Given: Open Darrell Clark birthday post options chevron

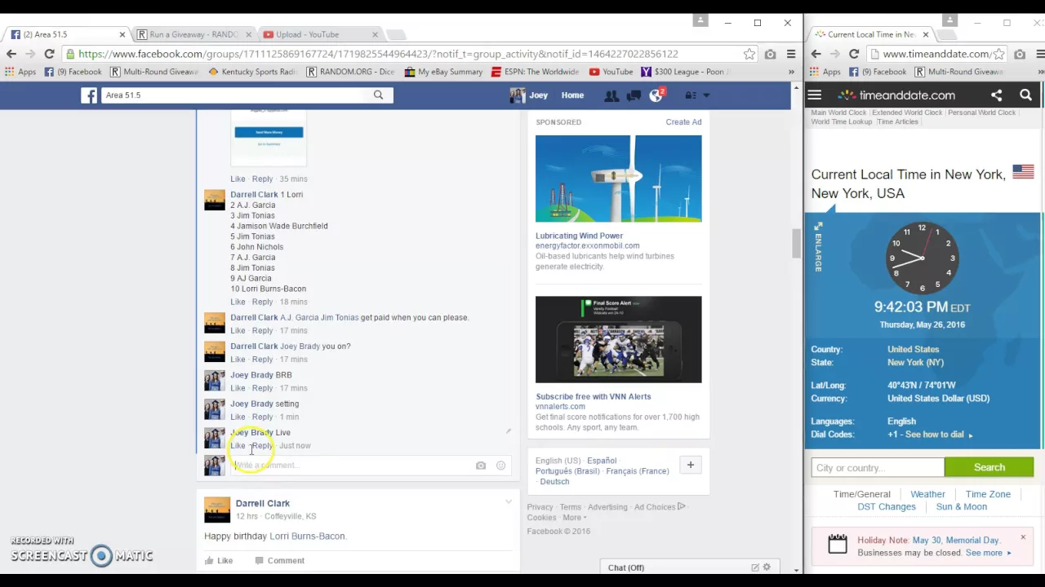Looking at the screenshot, I should (x=508, y=502).
